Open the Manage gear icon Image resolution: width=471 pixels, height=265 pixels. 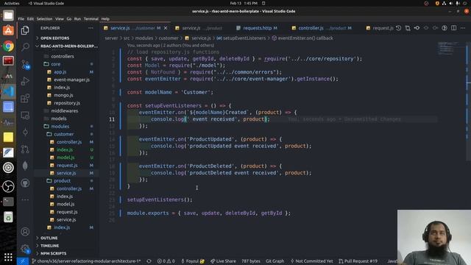(25, 249)
